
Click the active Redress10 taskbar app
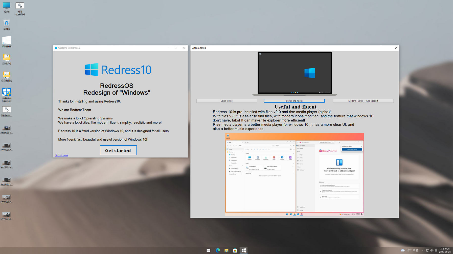(244, 250)
